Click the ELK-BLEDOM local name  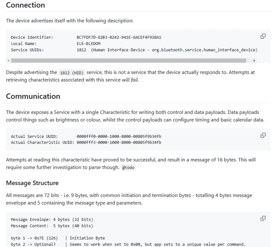click(89, 44)
